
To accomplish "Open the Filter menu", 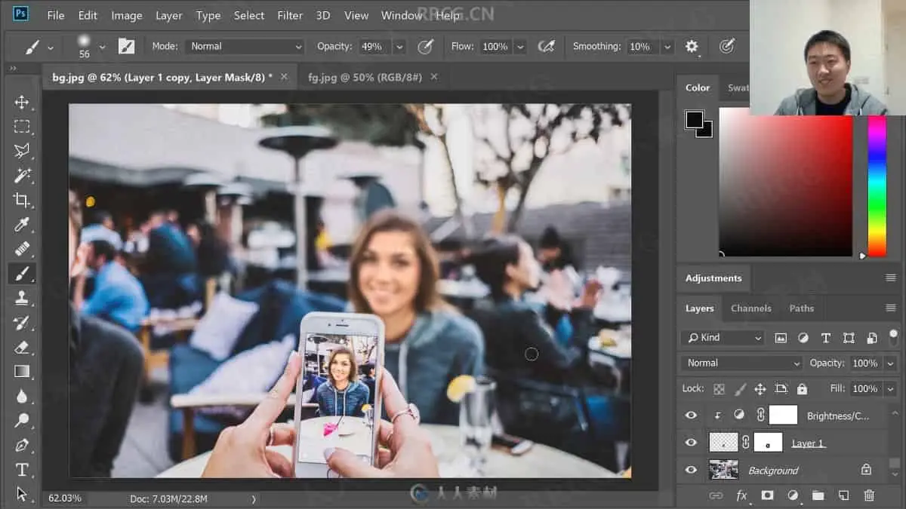I will (x=289, y=15).
